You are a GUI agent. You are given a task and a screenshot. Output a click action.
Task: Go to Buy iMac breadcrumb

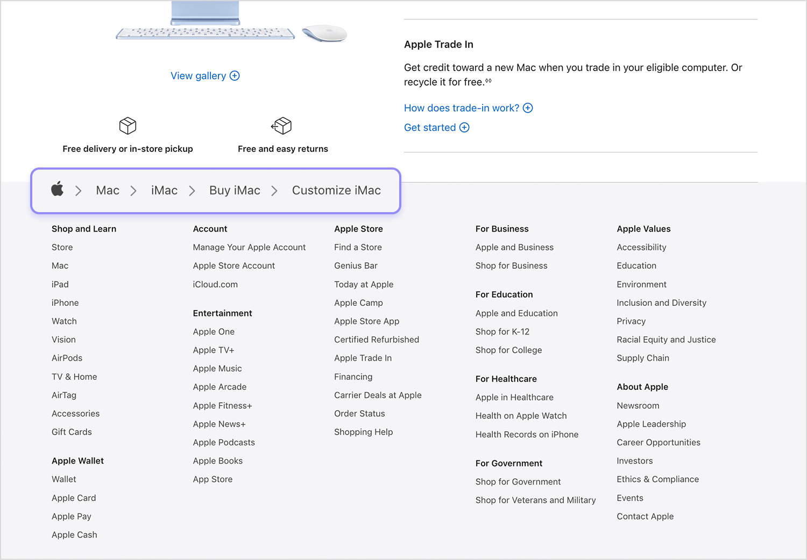click(235, 190)
